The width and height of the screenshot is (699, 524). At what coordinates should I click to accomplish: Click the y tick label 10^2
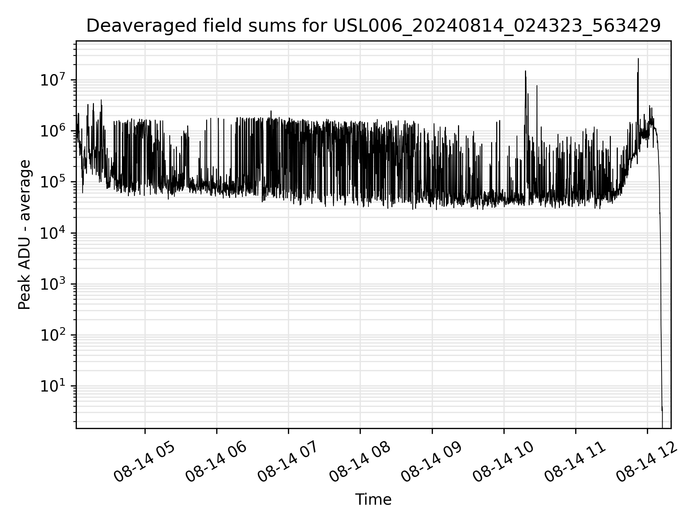click(x=53, y=334)
